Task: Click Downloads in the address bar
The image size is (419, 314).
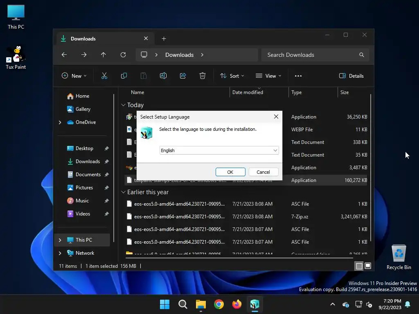Action: (x=179, y=55)
